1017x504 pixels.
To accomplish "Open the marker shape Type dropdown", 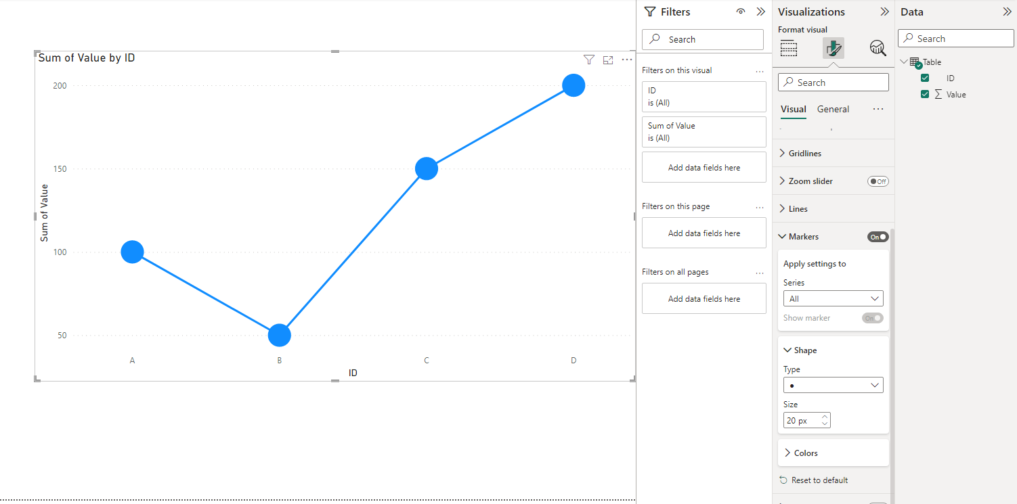I will (833, 385).
